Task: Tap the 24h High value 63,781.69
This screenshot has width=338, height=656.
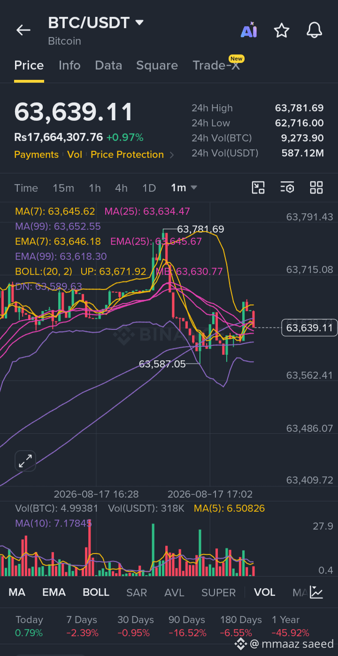Action: point(300,108)
